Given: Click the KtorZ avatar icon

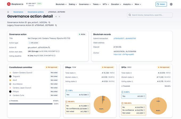Looking at the screenshot, I should 10,80.
